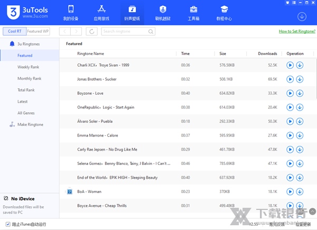Play Boyzone Love ringtone

point(290,93)
